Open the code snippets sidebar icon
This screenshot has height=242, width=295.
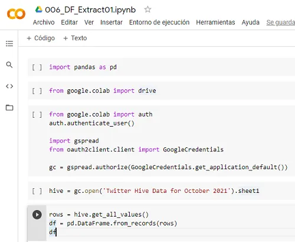pos(9,86)
